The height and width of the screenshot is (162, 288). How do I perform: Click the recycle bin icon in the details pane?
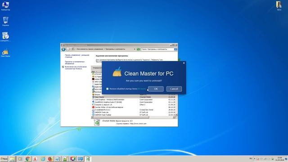[97, 122]
